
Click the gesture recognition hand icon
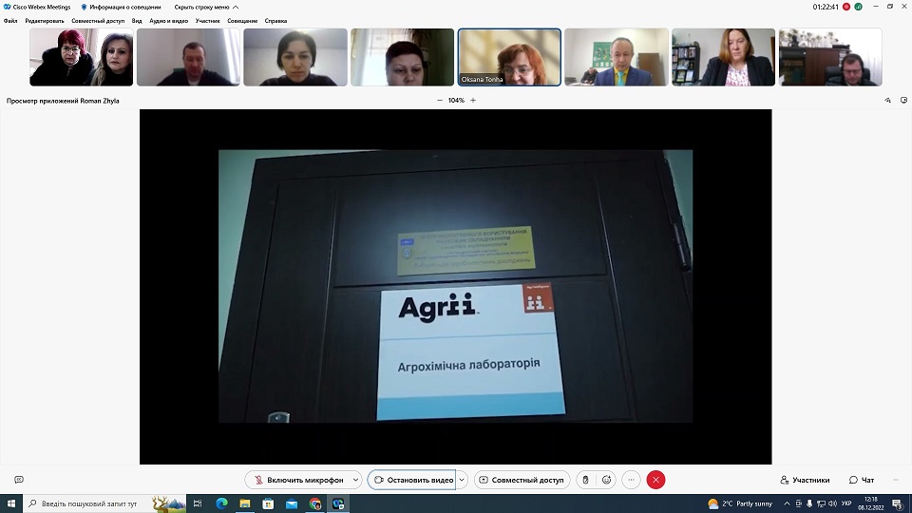586,480
